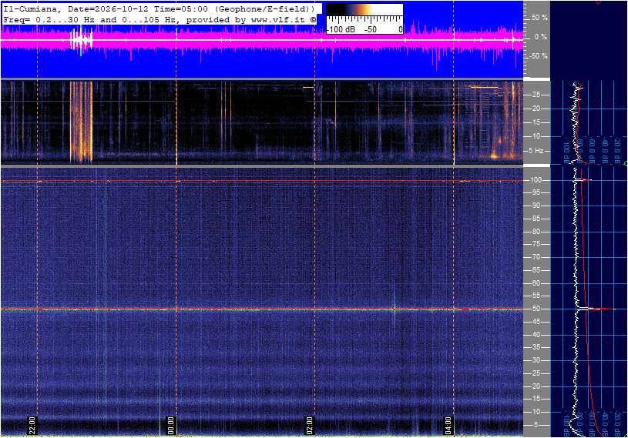Click the 65 label on lower frequency scale
The height and width of the screenshot is (438, 628).
click(536, 270)
